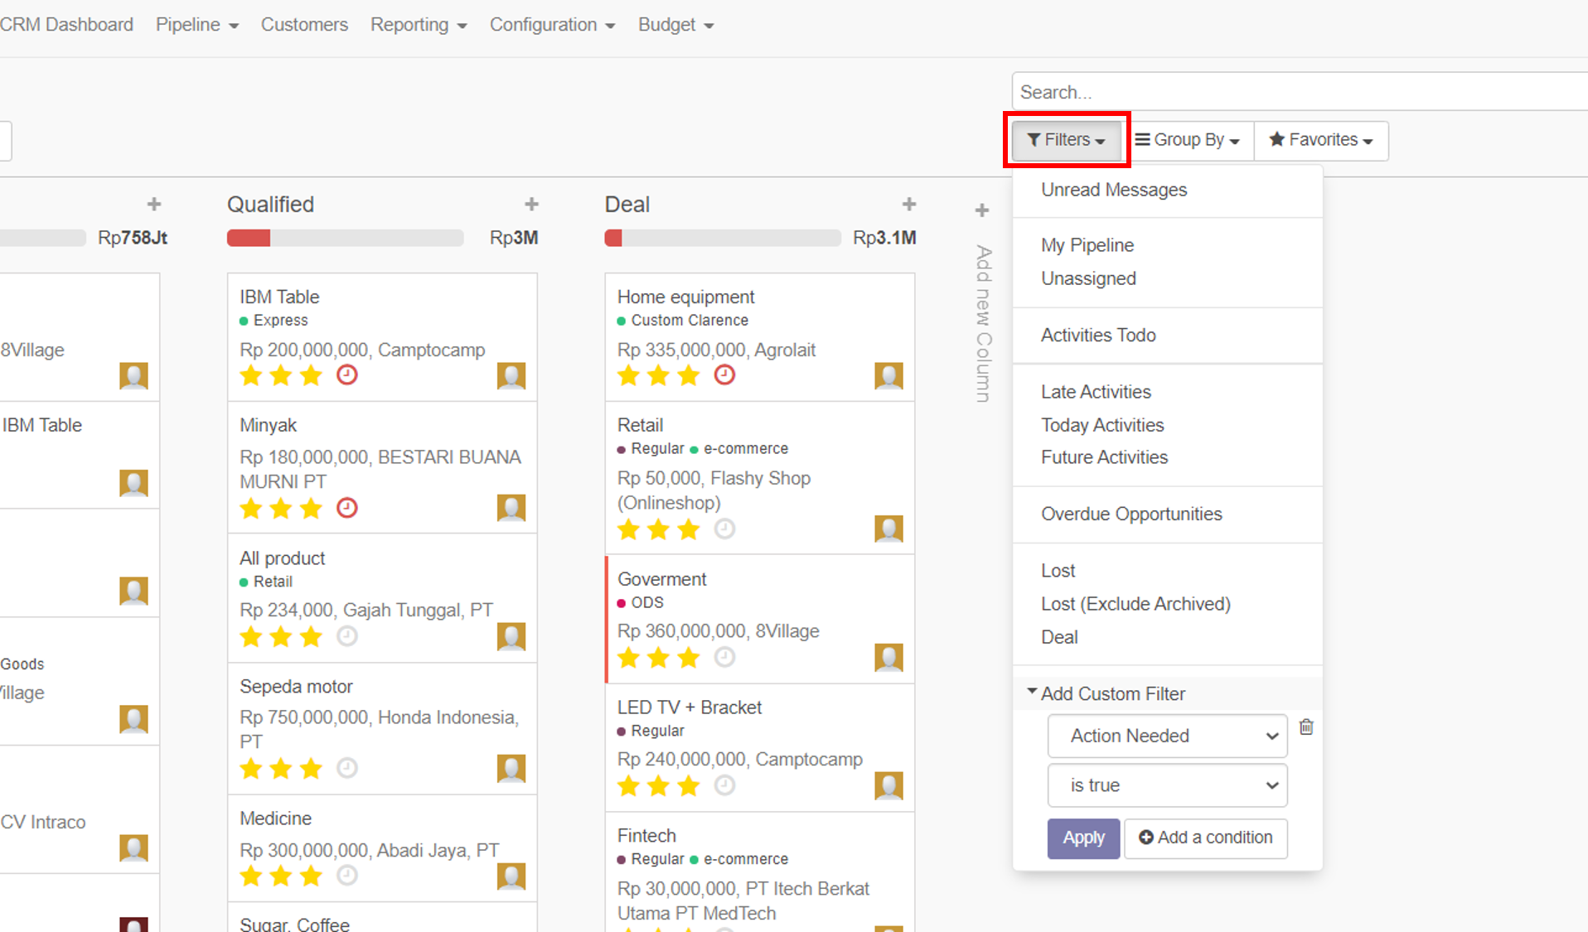Set second priority star on LED TV + Bracket card
This screenshot has height=932, width=1588.
click(659, 785)
